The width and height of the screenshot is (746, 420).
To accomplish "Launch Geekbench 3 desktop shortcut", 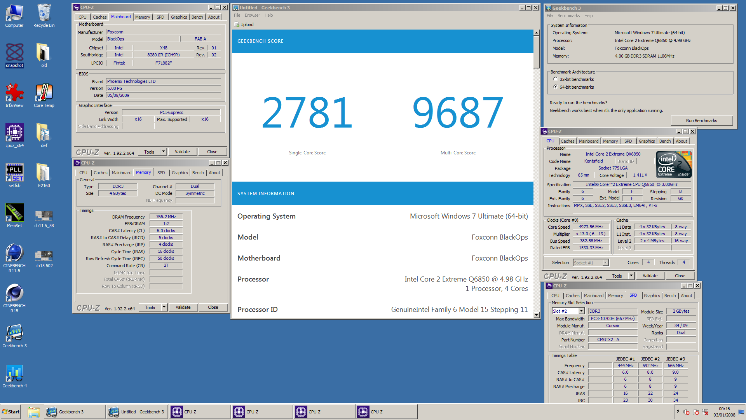I will point(14,336).
